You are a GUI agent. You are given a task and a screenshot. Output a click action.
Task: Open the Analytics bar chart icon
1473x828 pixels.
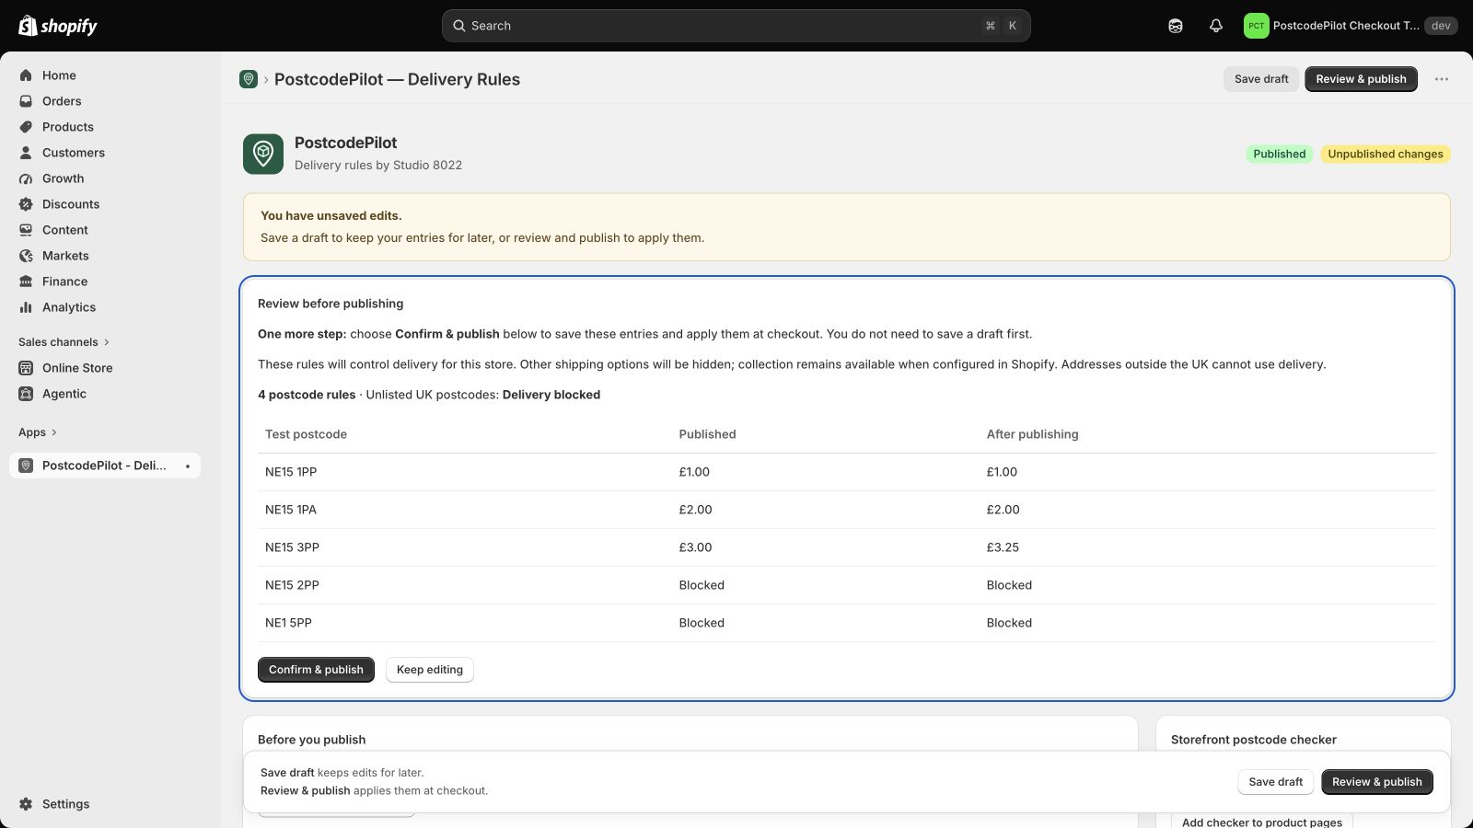tap(26, 307)
